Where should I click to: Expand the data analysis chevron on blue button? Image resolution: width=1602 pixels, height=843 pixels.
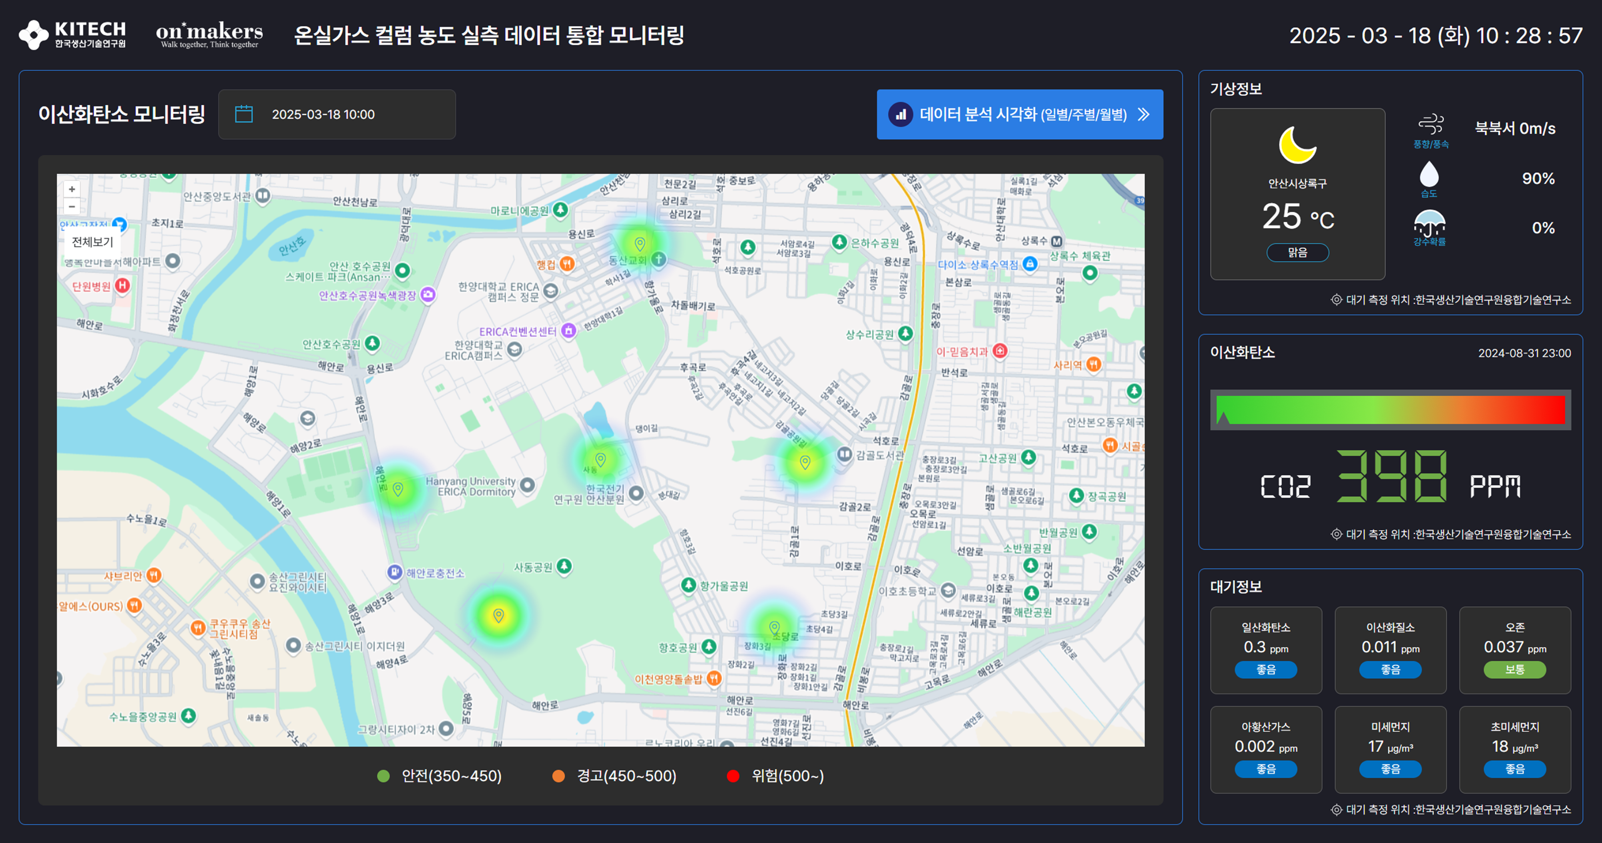point(1143,114)
